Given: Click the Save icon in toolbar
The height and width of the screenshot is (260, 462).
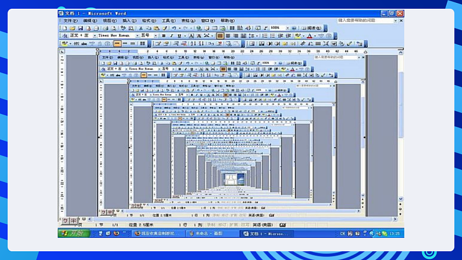Looking at the screenshot, I should tap(81, 28).
